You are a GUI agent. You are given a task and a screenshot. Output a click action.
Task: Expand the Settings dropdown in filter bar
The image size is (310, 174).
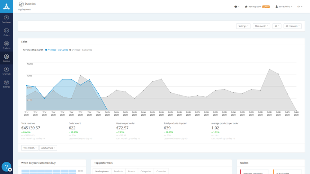[x=243, y=26]
